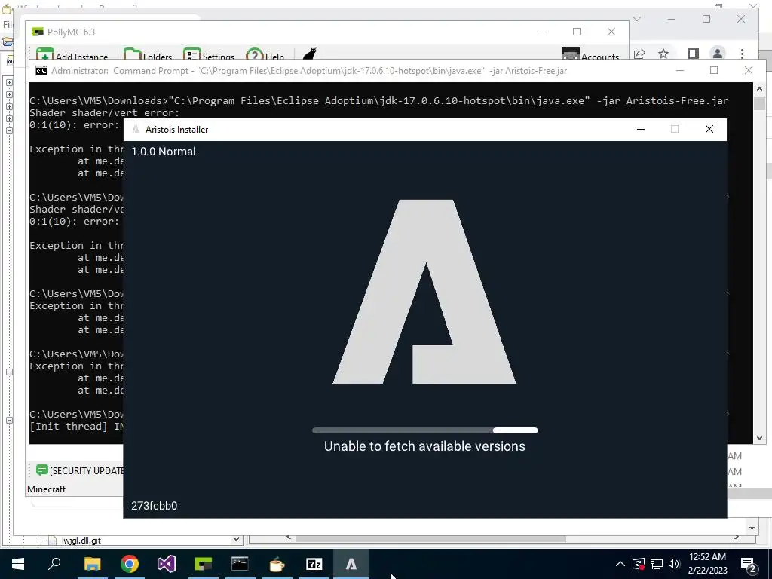The width and height of the screenshot is (772, 579).
Task: Show hidden system tray icons
Action: 620,564
